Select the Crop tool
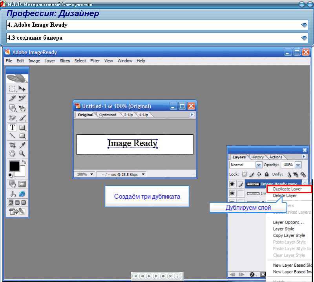Viewport: 314px width, 282px height. pyautogui.click(x=13, y=145)
